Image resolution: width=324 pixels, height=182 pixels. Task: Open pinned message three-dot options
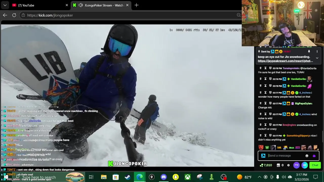click(317, 51)
